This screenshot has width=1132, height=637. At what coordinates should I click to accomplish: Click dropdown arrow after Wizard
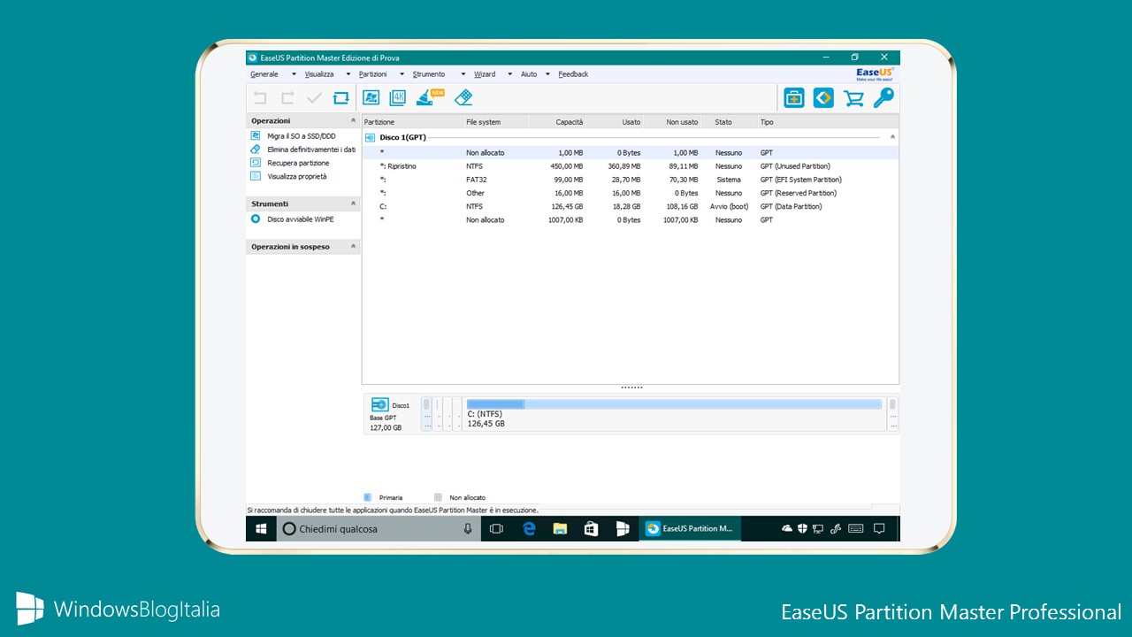510,74
